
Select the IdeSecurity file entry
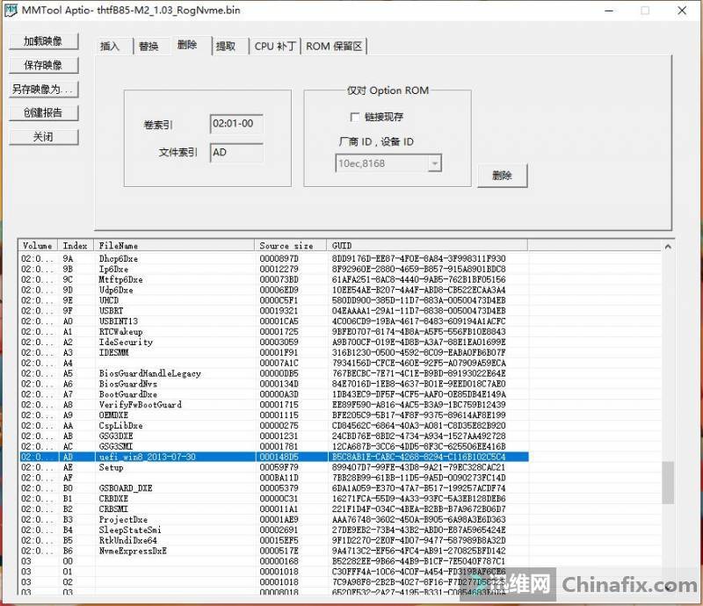pyautogui.click(x=273, y=342)
